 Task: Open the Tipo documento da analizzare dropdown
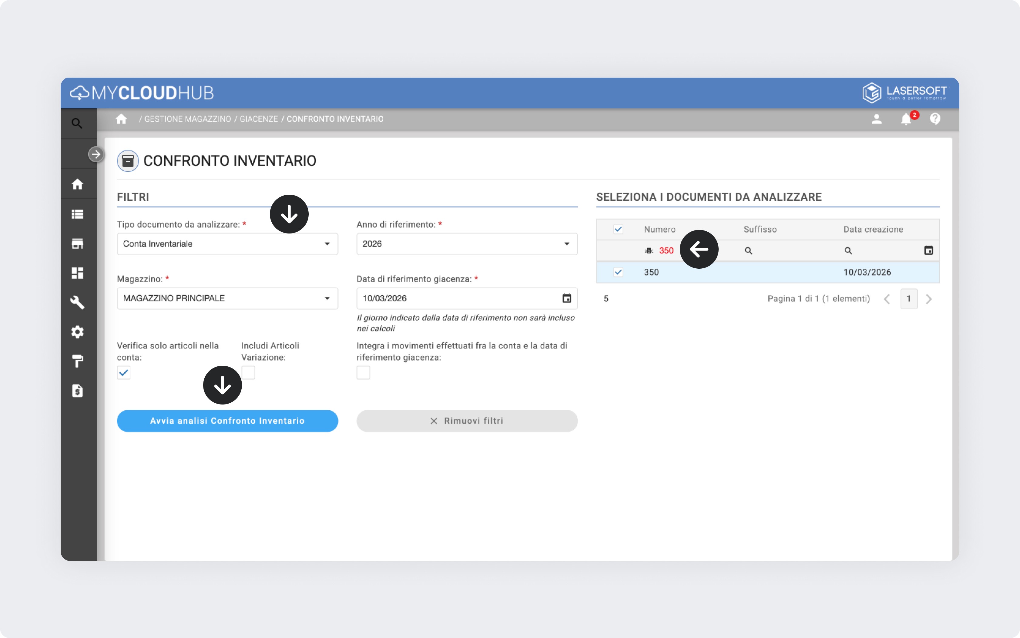[227, 244]
